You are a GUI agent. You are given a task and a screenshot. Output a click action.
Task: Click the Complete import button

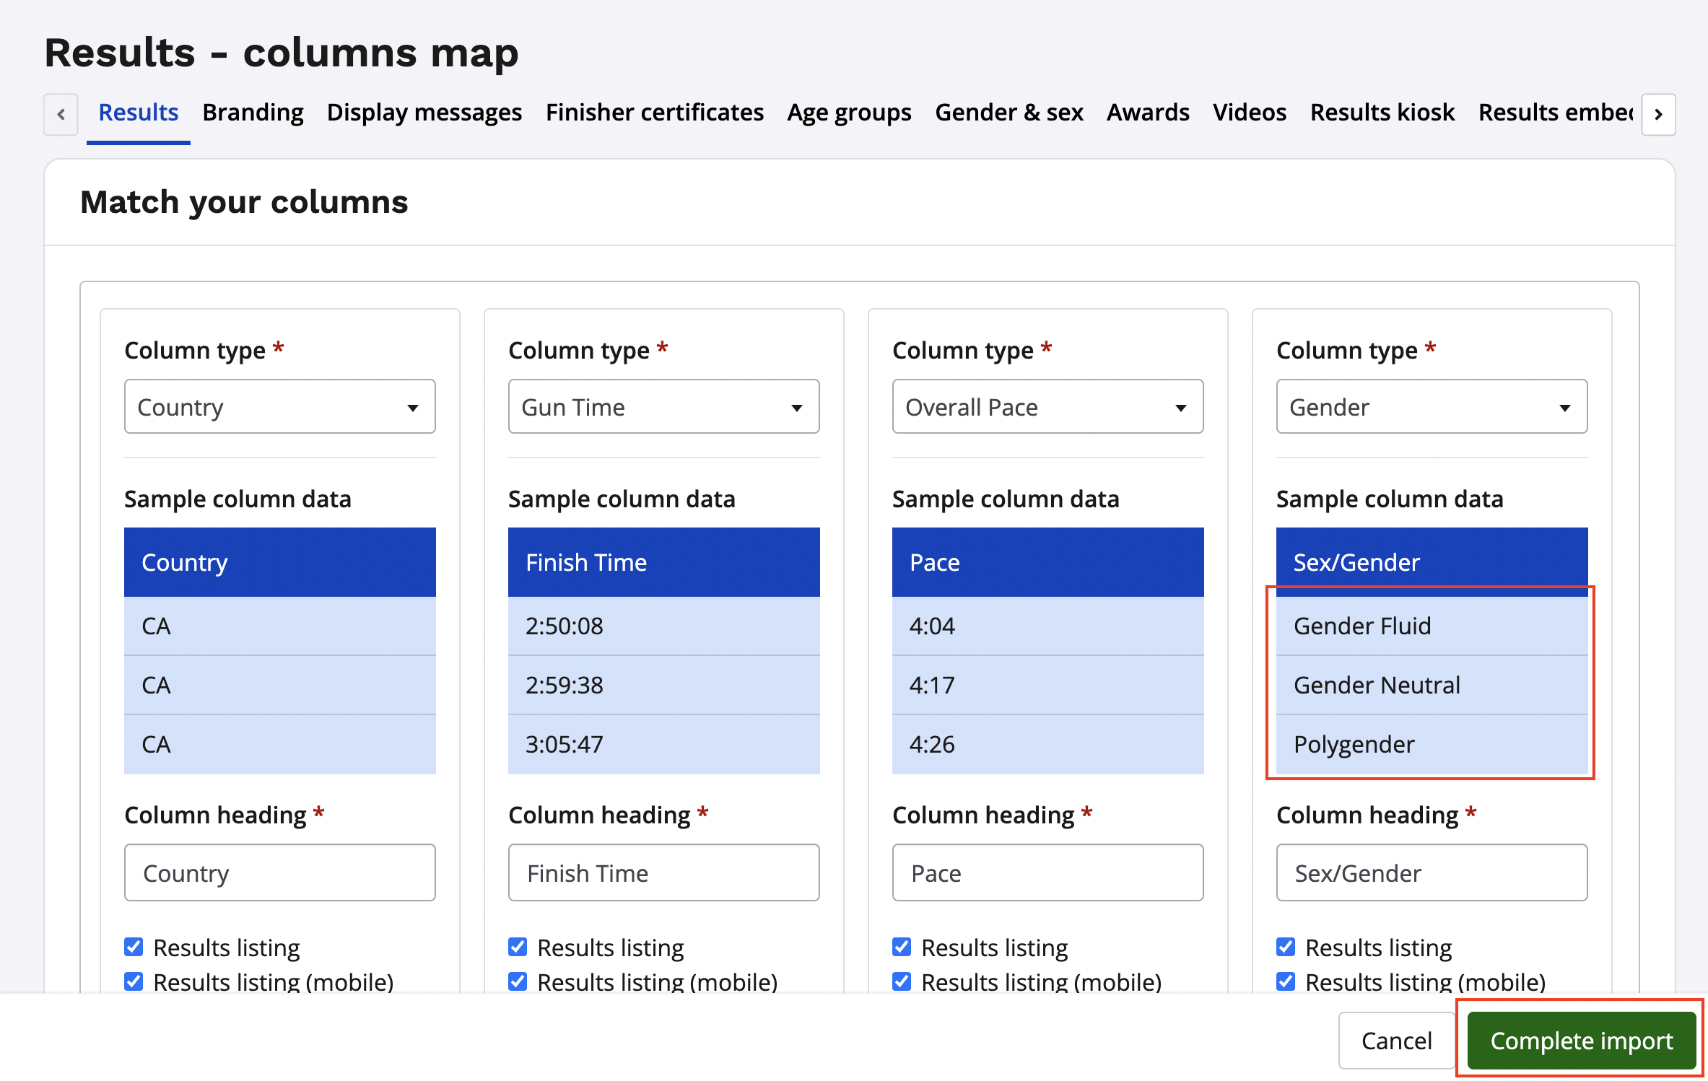pos(1581,1041)
